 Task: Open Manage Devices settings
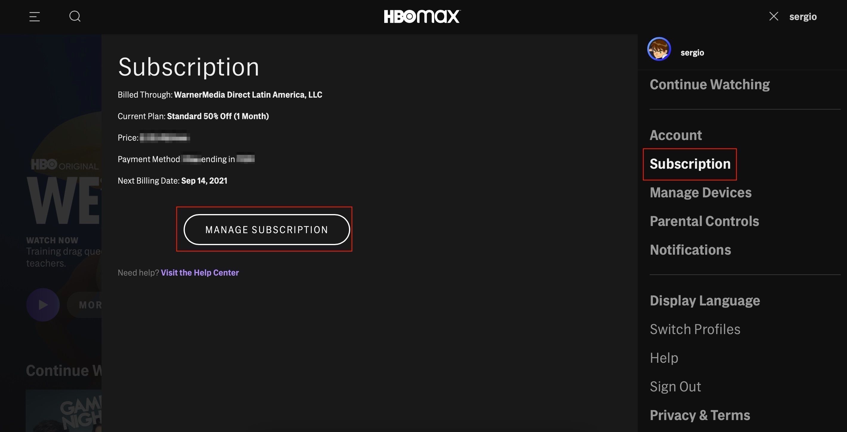coord(701,192)
